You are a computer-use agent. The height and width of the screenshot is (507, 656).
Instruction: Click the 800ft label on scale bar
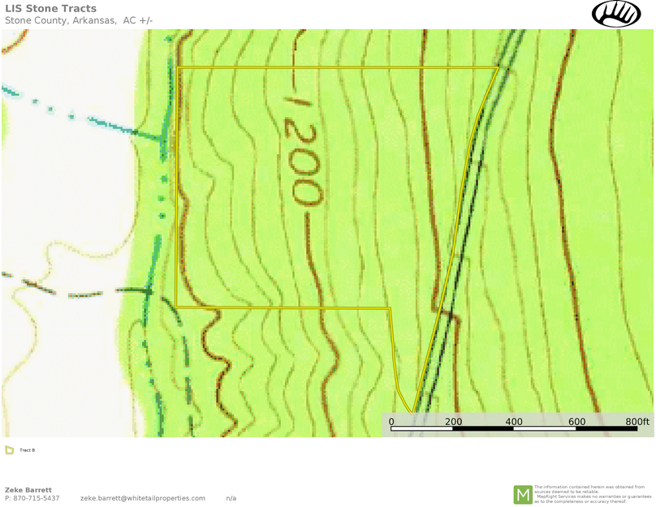pyautogui.click(x=637, y=421)
